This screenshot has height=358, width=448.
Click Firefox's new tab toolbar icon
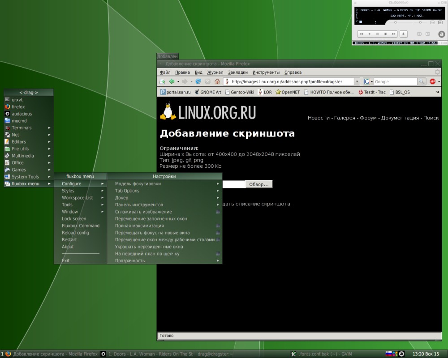[162, 81]
